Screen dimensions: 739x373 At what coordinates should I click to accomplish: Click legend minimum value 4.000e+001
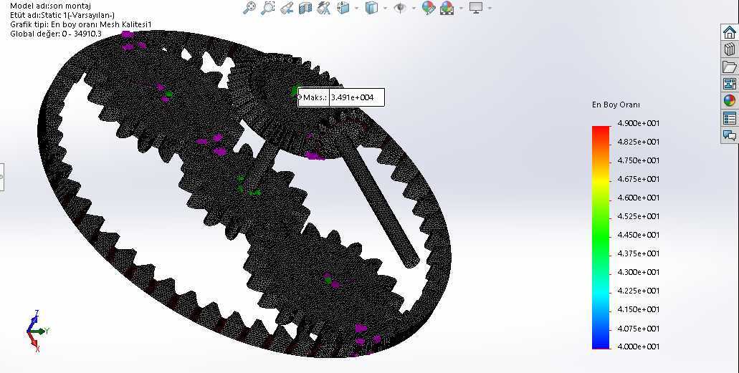[x=638, y=347]
